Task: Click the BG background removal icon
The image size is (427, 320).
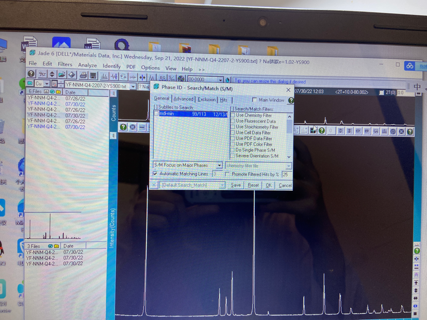Action: [163, 78]
